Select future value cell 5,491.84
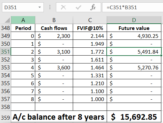The image size is (163, 123). pyautogui.click(x=134, y=52)
